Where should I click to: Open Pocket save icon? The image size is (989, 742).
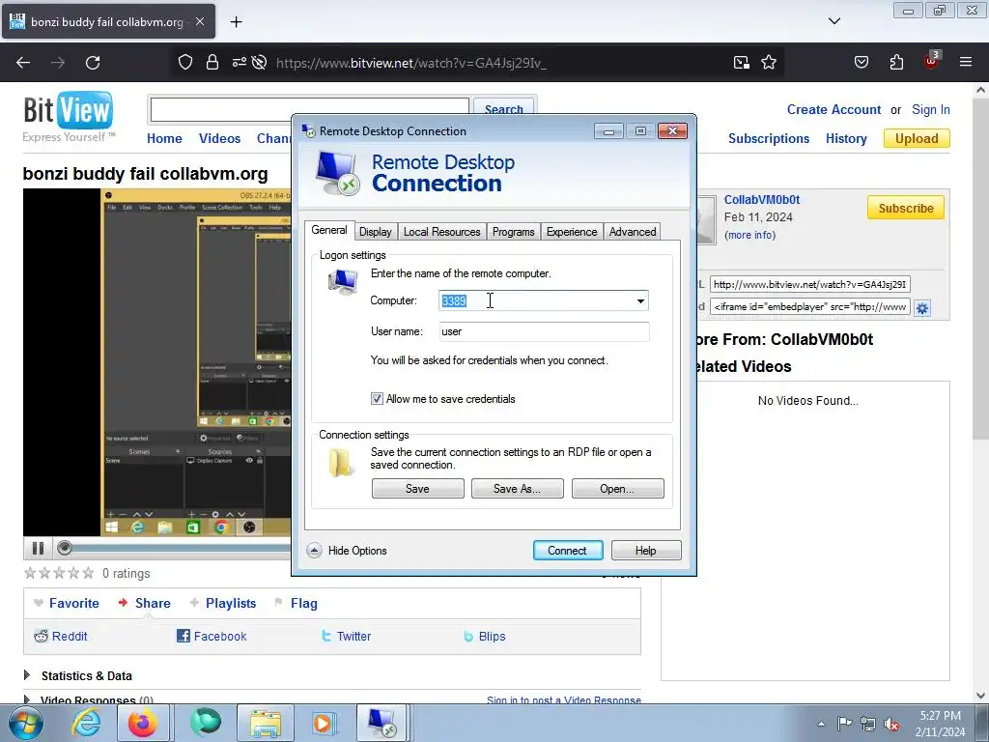[x=861, y=62]
